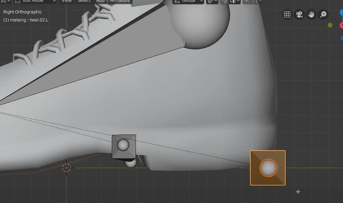Select the orange highlighted heel bone joint
The height and width of the screenshot is (203, 343).
click(x=268, y=168)
